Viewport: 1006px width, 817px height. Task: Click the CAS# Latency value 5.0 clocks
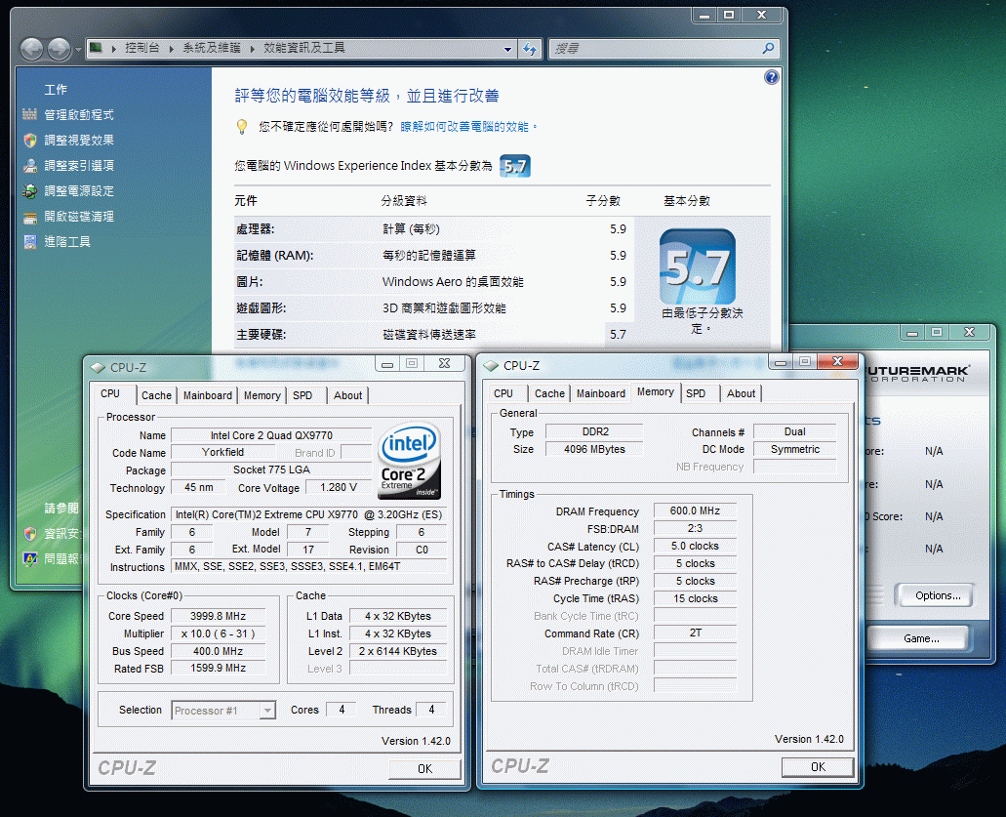pos(695,546)
